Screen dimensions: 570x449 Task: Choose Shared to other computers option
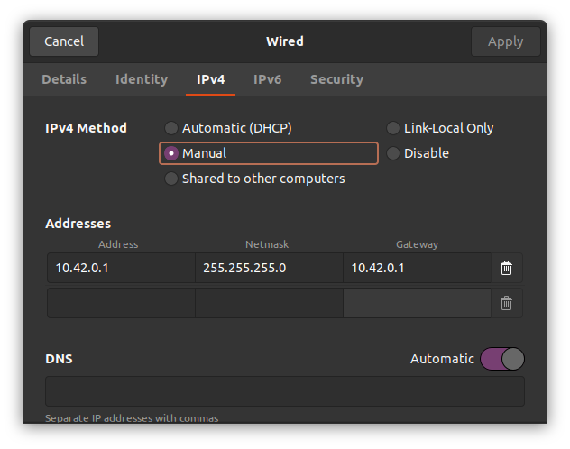171,179
